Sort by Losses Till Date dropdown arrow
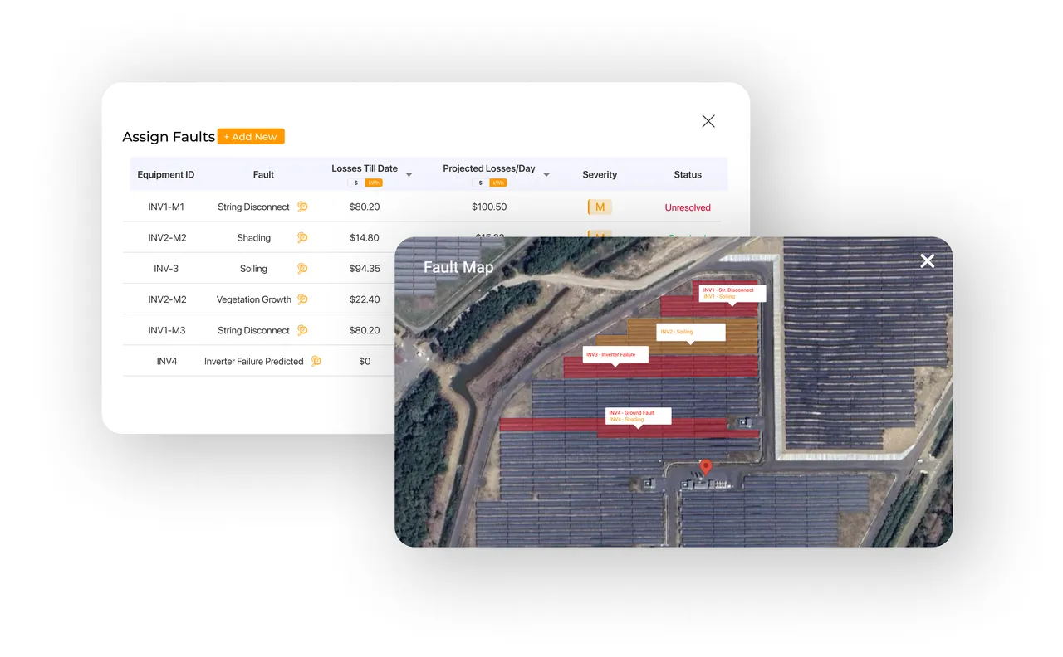This screenshot has height=657, width=1063. 409,175
